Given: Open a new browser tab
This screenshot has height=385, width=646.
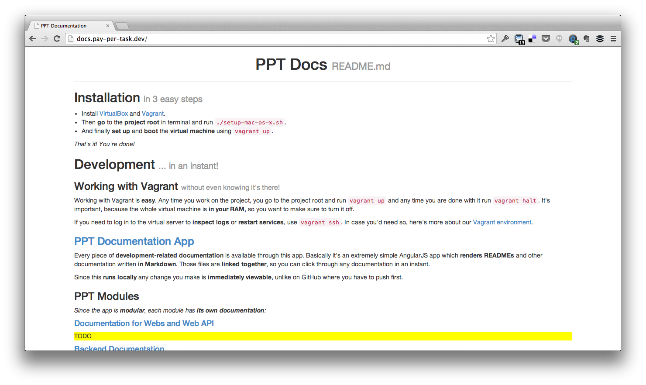Looking at the screenshot, I should (122, 26).
